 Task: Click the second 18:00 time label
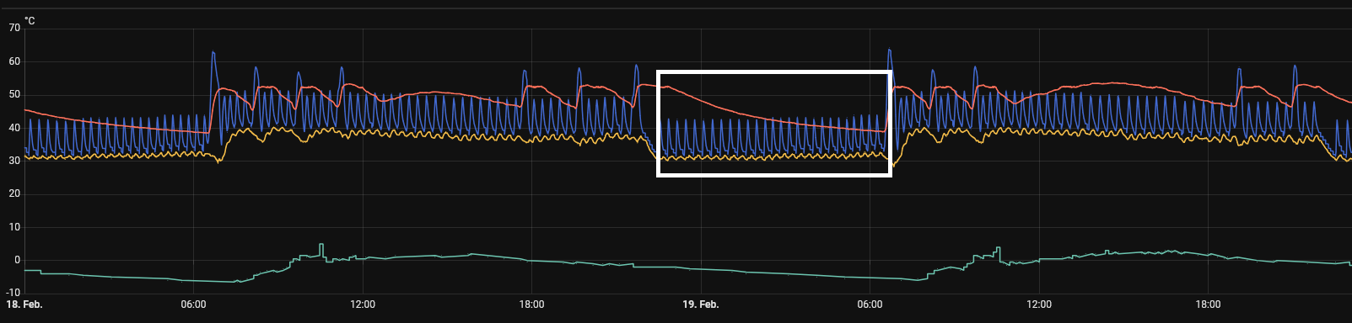click(x=1208, y=304)
